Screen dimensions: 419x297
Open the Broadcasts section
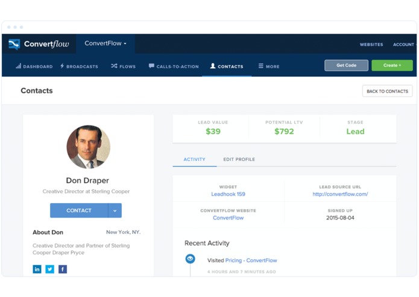[x=79, y=66]
